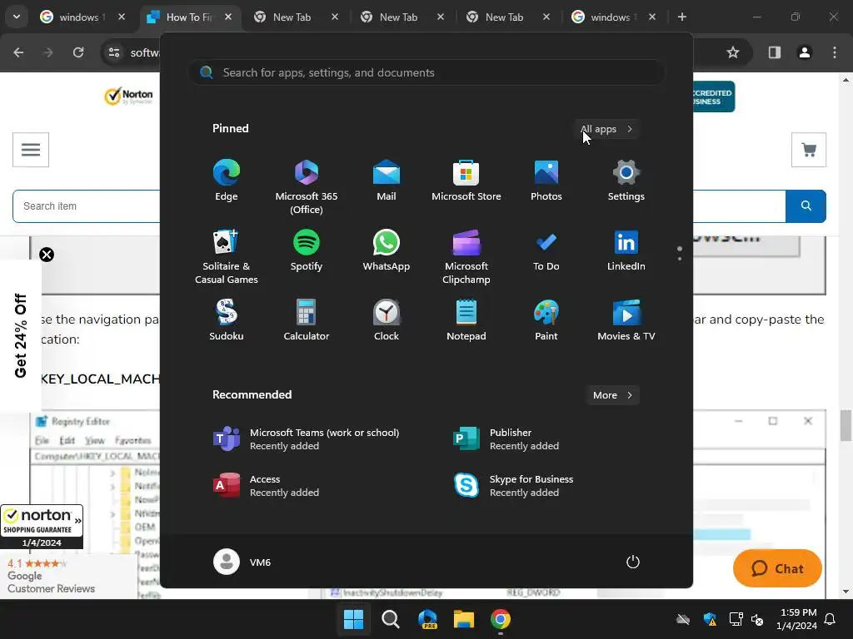Viewport: 853px width, 639px height.
Task: Open recommended Skype for Business
Action: [514, 486]
